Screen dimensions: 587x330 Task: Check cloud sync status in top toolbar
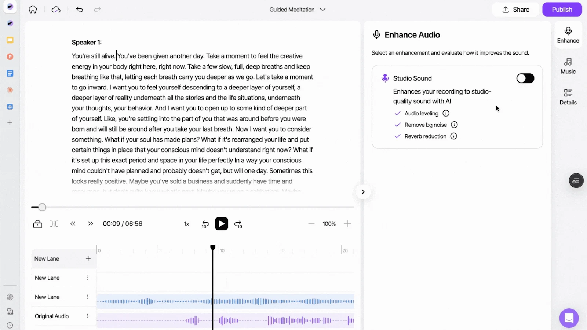56,9
